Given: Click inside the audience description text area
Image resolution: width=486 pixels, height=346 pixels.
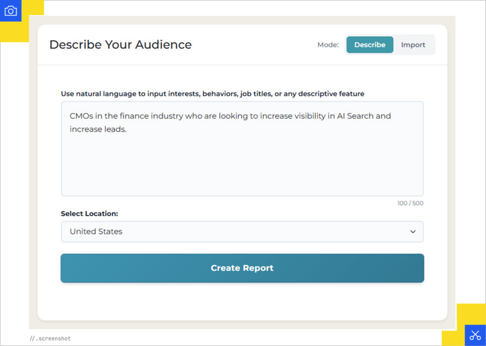Looking at the screenshot, I should (243, 149).
